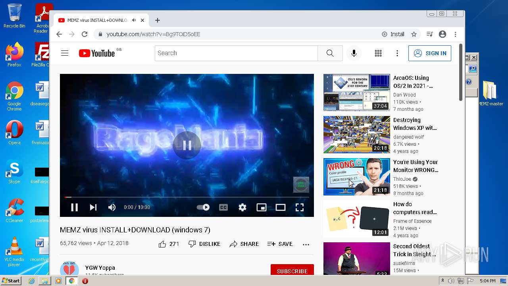This screenshot has height=286, width=508.
Task: Open ArcaOS OS/2 video thumbnail
Action: 357,93
